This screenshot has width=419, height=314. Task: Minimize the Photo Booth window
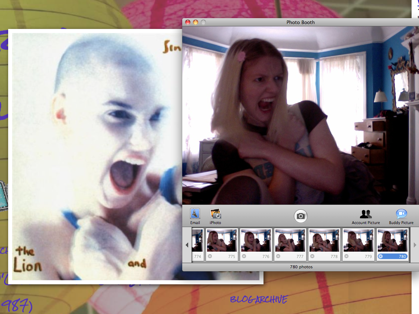(x=196, y=22)
